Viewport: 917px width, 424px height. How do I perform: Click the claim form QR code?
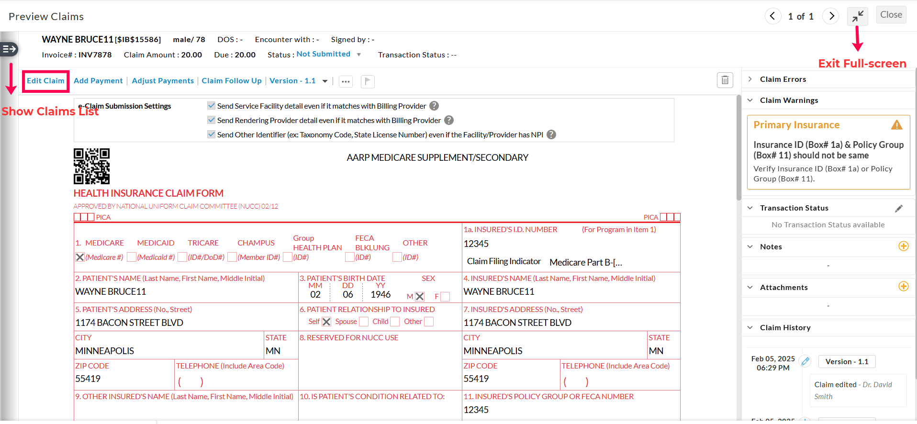91,166
